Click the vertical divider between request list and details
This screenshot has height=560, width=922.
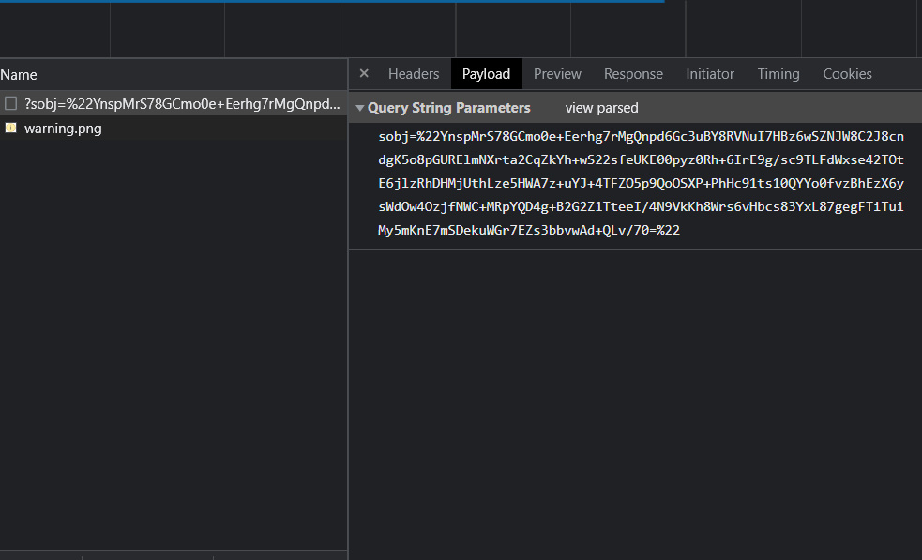coord(348,309)
